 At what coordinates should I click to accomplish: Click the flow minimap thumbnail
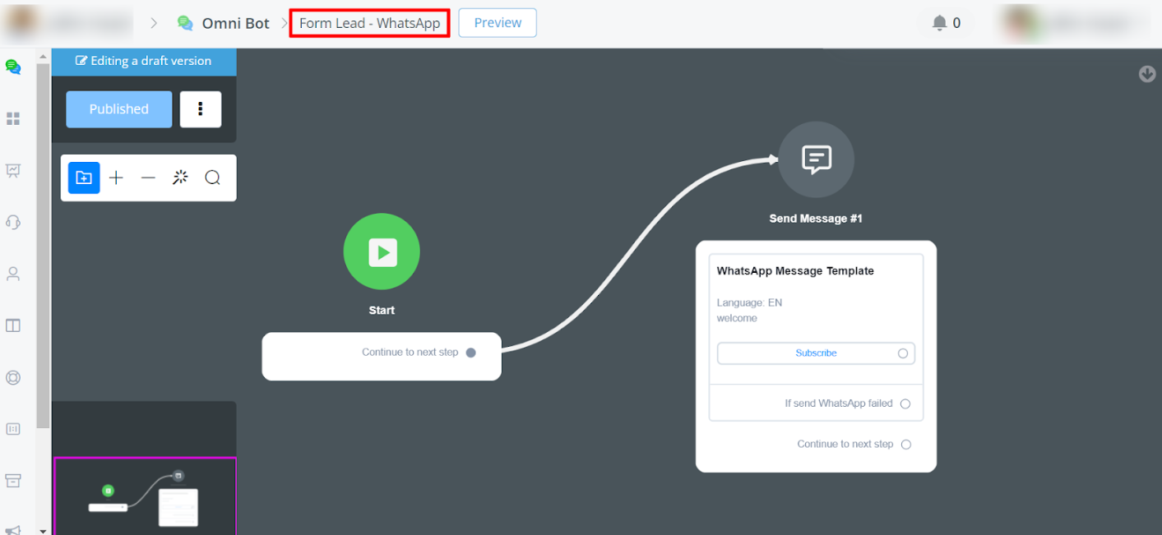[145, 496]
